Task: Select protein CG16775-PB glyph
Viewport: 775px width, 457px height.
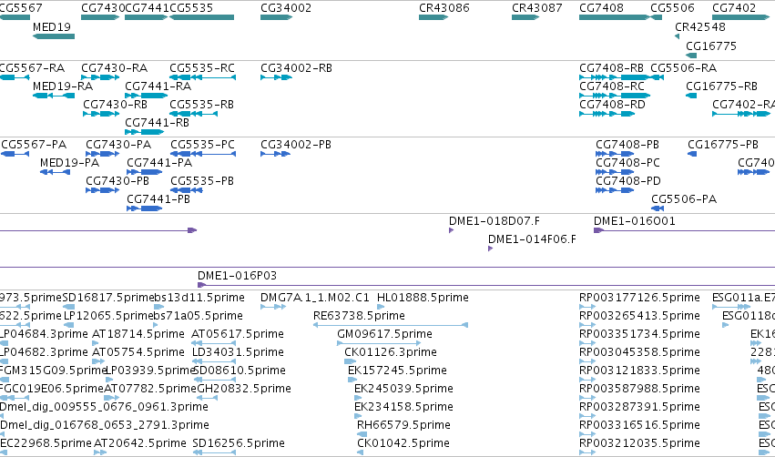Action: [x=692, y=154]
